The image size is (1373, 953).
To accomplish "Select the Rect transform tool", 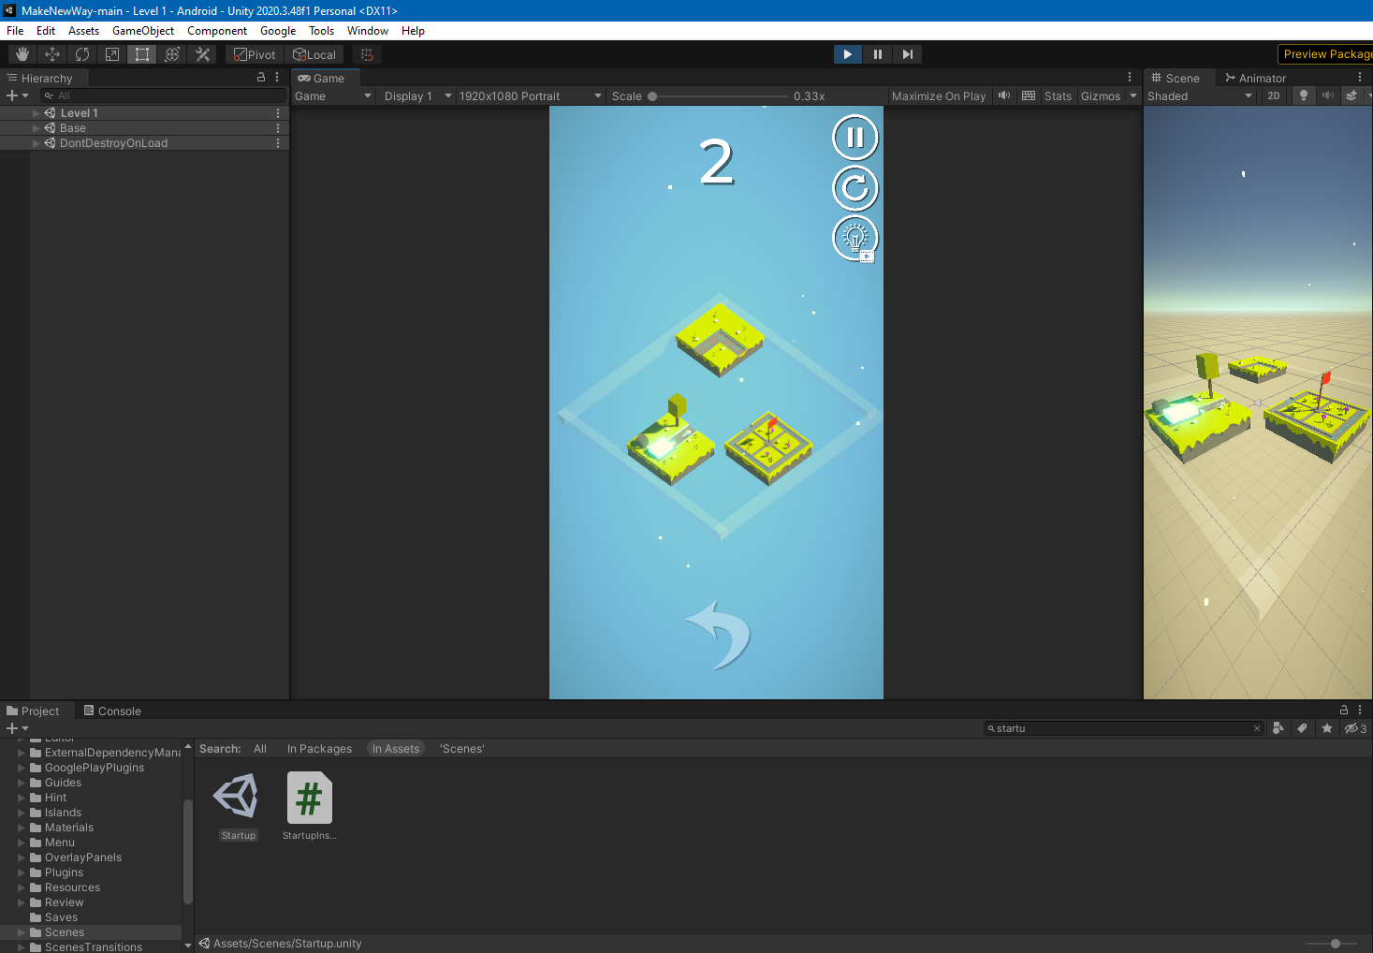I will point(142,54).
